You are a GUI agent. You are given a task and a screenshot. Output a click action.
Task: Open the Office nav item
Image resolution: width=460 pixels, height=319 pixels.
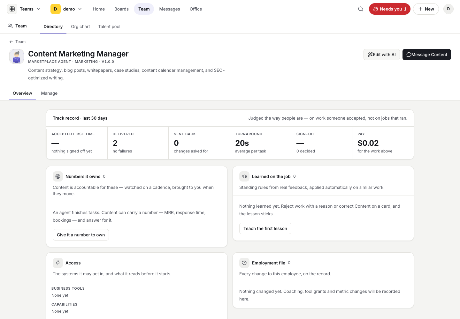pos(196,9)
